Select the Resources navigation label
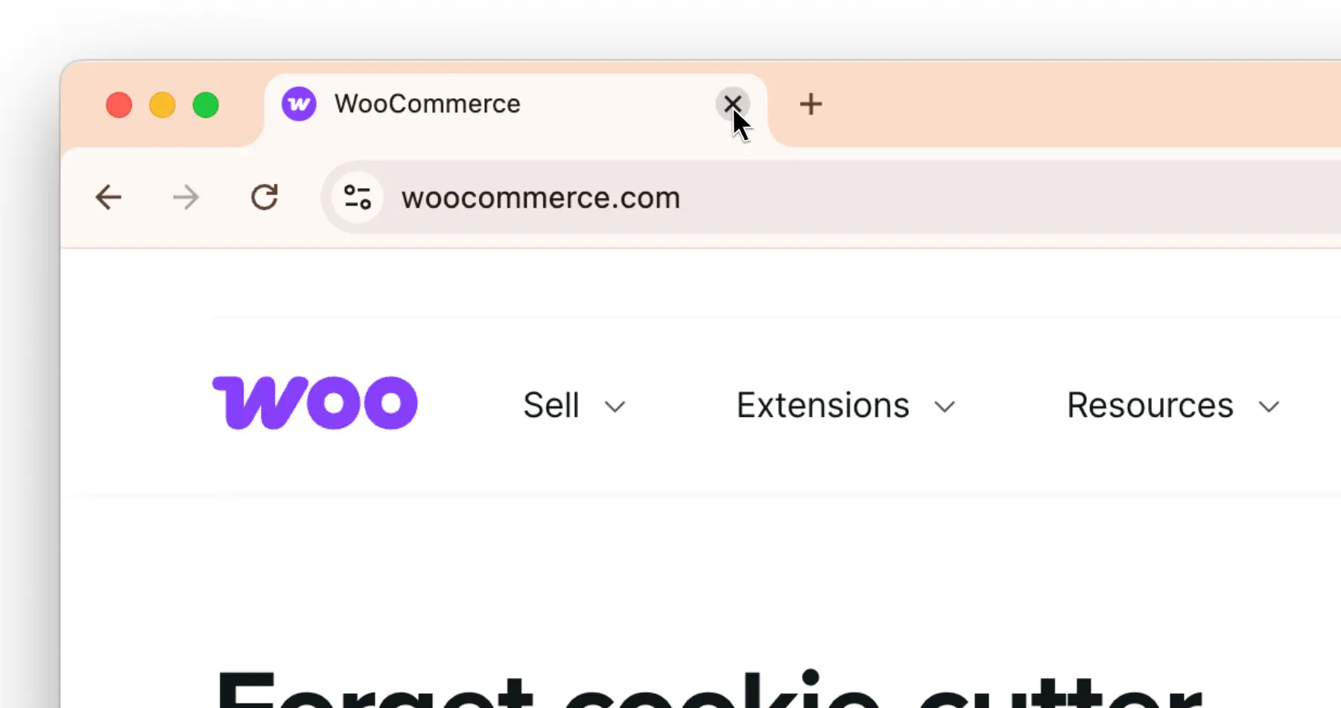This screenshot has width=1341, height=708. 1150,405
